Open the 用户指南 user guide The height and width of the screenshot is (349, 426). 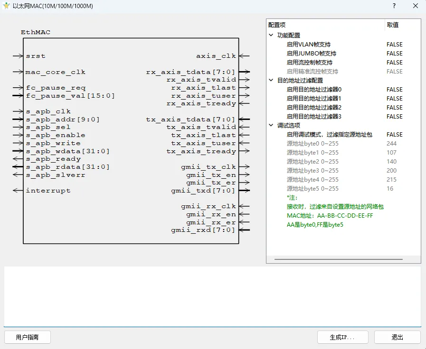pos(27,337)
